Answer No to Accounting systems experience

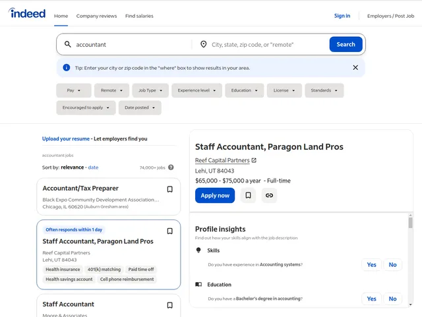tap(392, 264)
